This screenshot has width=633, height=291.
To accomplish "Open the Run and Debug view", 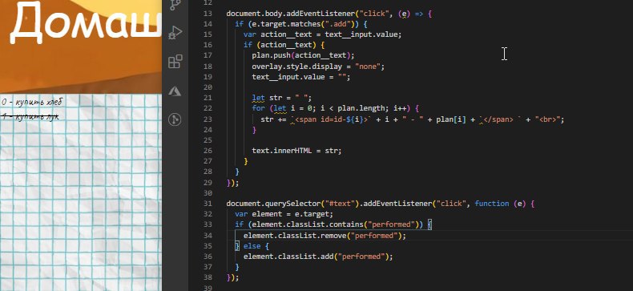I will tap(175, 32).
